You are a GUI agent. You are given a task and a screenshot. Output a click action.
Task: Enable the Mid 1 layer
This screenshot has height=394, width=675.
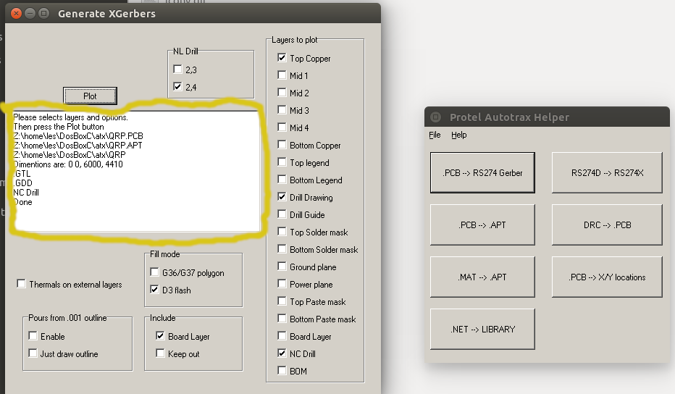point(282,75)
